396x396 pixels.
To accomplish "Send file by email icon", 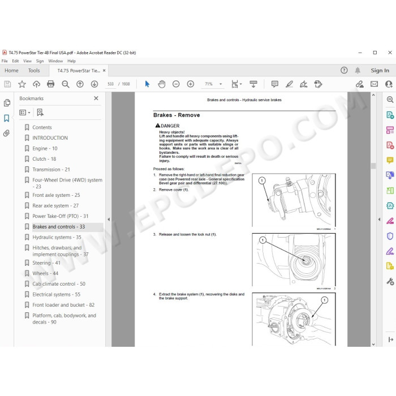I will tap(375, 84).
